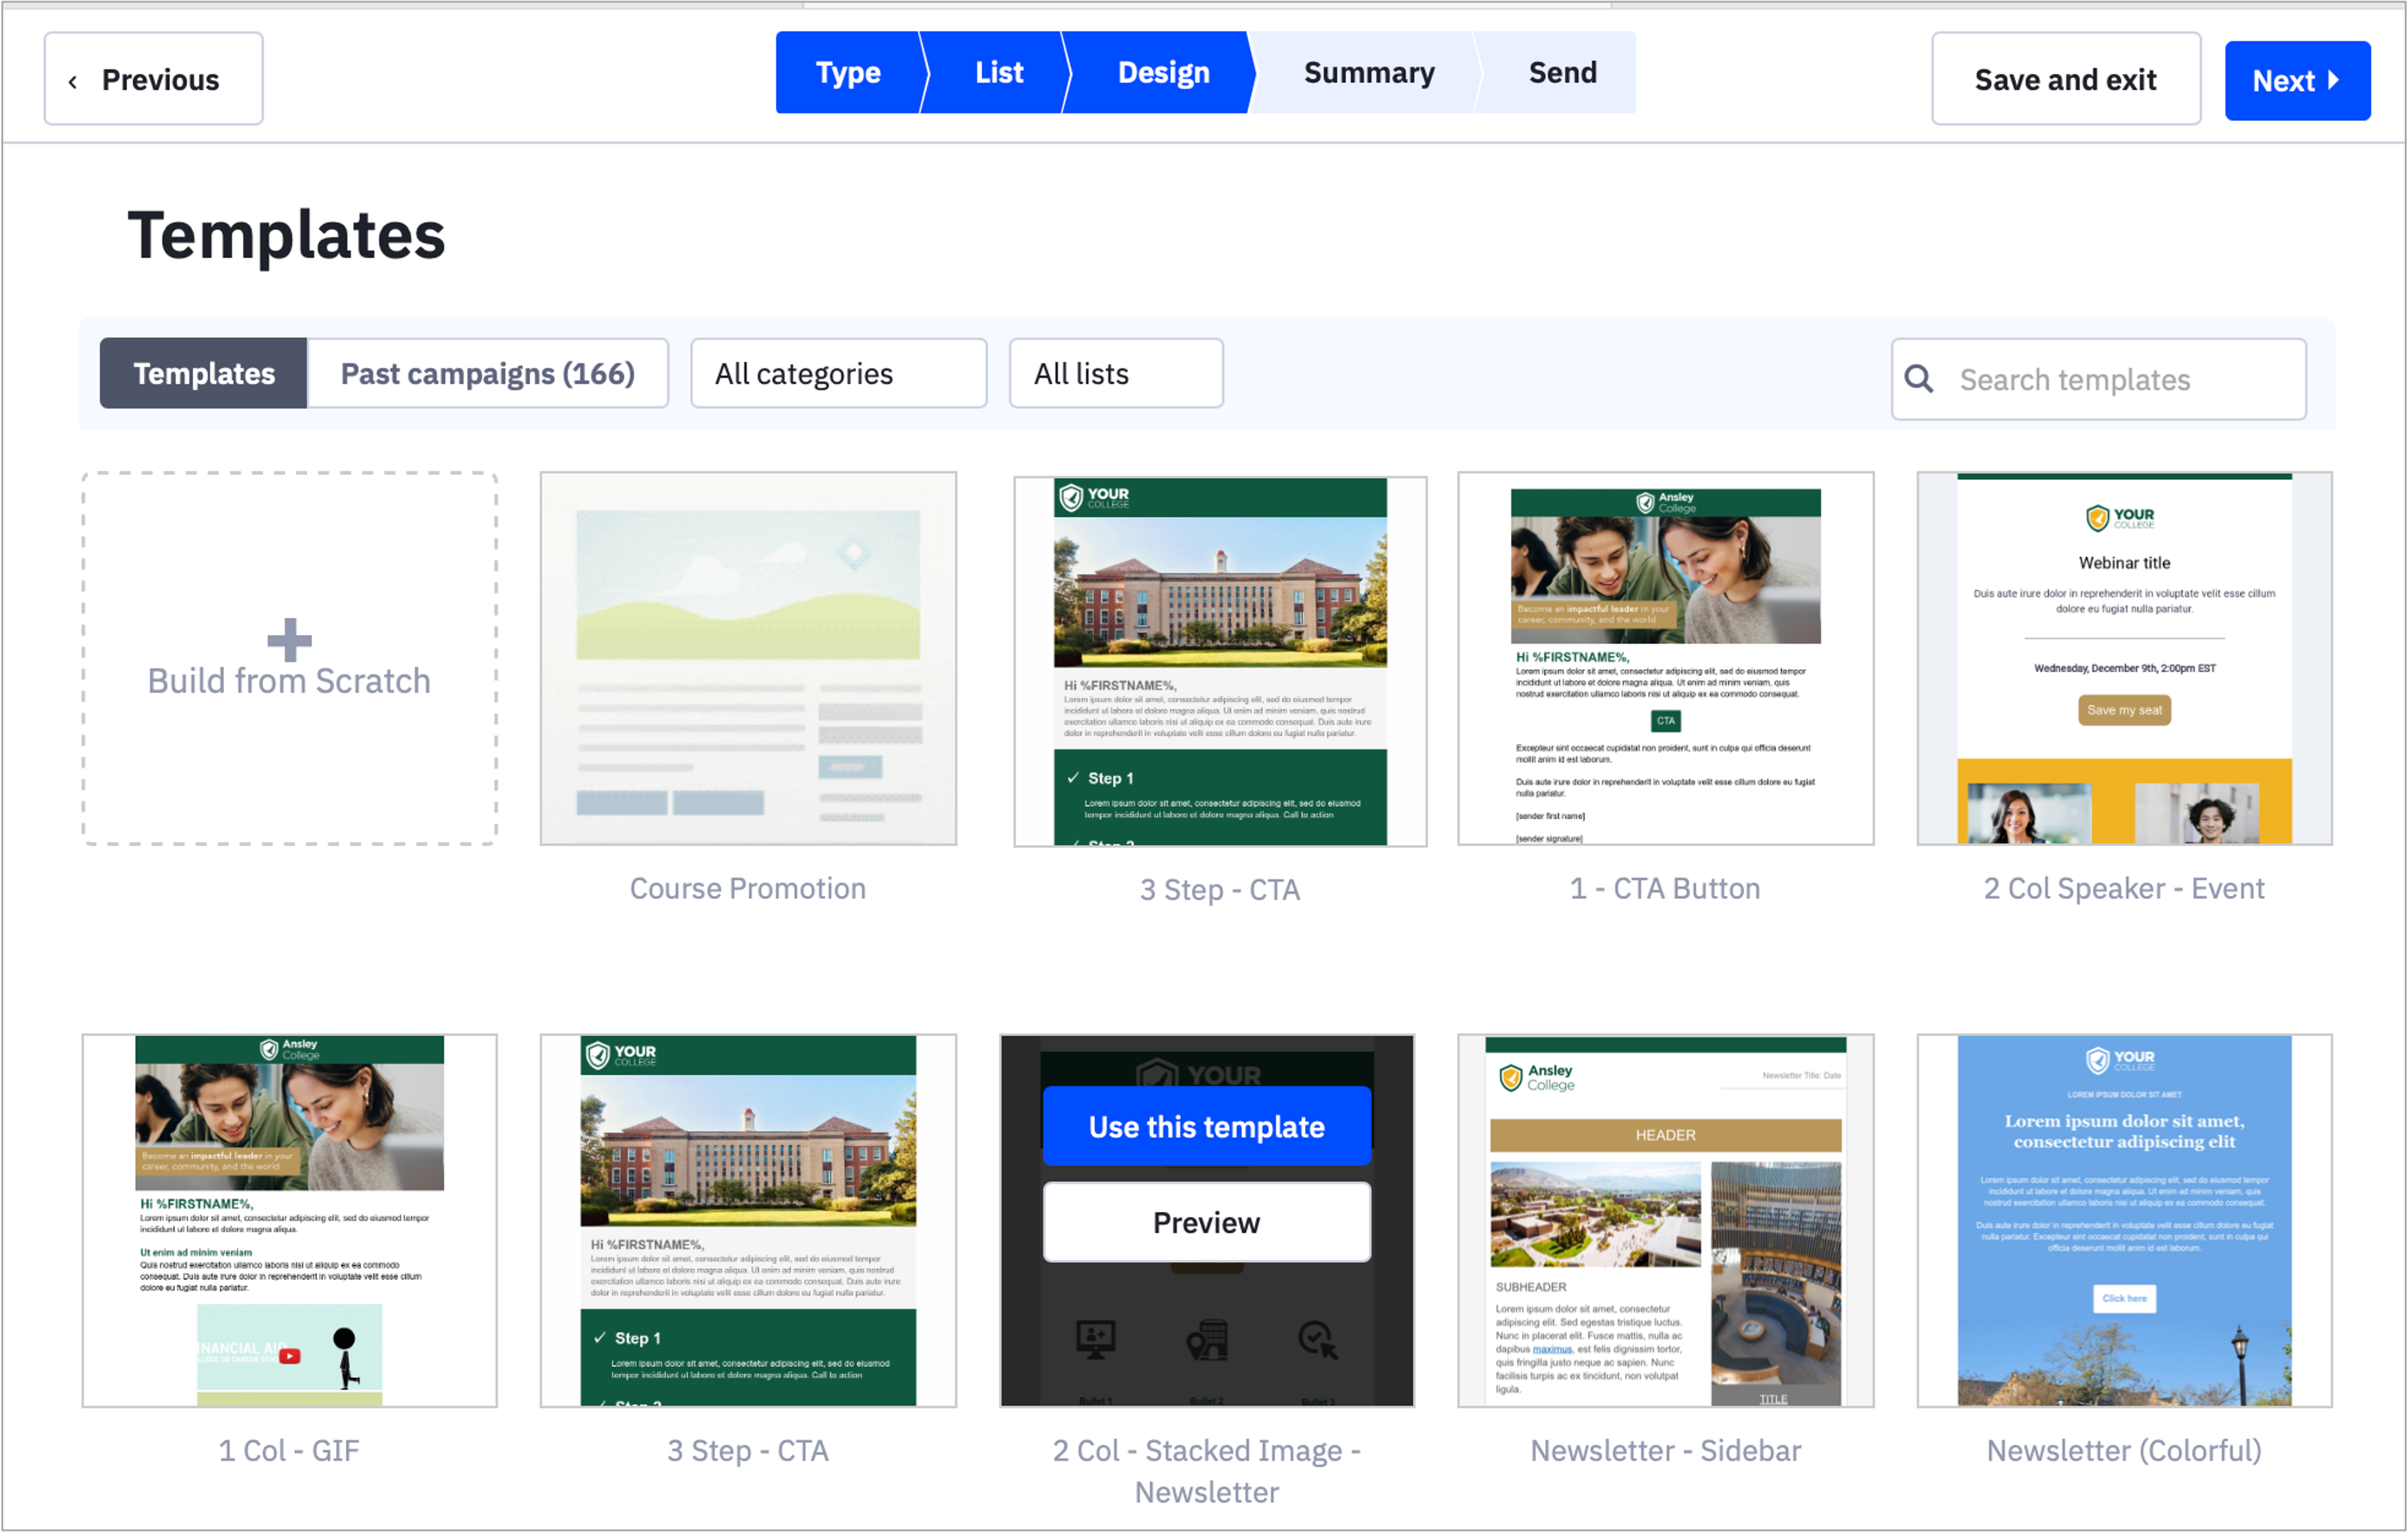The width and height of the screenshot is (2408, 1532).
Task: Click the Course Promotion label
Action: pos(748,888)
